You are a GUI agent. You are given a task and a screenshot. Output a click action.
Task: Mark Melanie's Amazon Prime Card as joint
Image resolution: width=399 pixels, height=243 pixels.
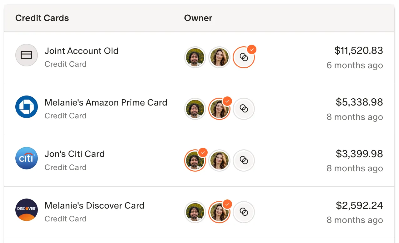tap(244, 109)
